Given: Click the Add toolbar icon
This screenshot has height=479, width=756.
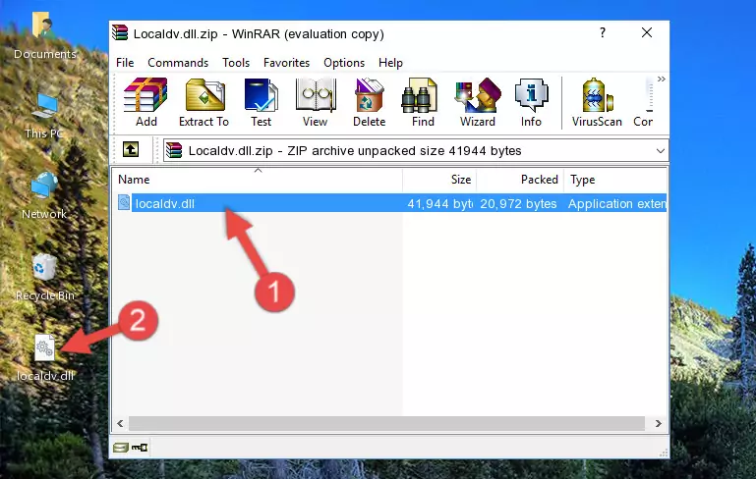Looking at the screenshot, I should (x=145, y=102).
